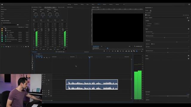Click Mark Out in Program monitor

109,51
